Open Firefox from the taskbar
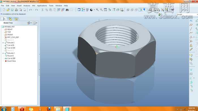Viewport: 198px width, 111px height. [49, 109]
